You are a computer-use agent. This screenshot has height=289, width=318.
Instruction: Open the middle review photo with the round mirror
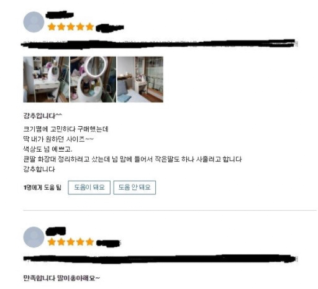click(93, 80)
